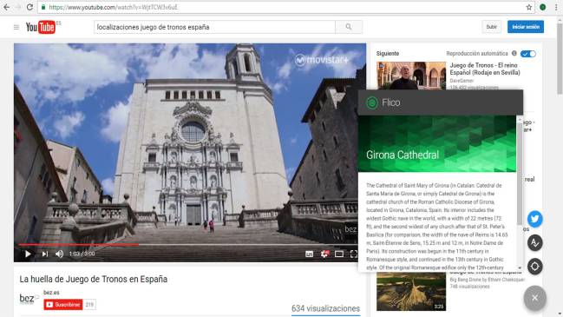
Task: Focus the YouTube search box
Action: [214, 27]
